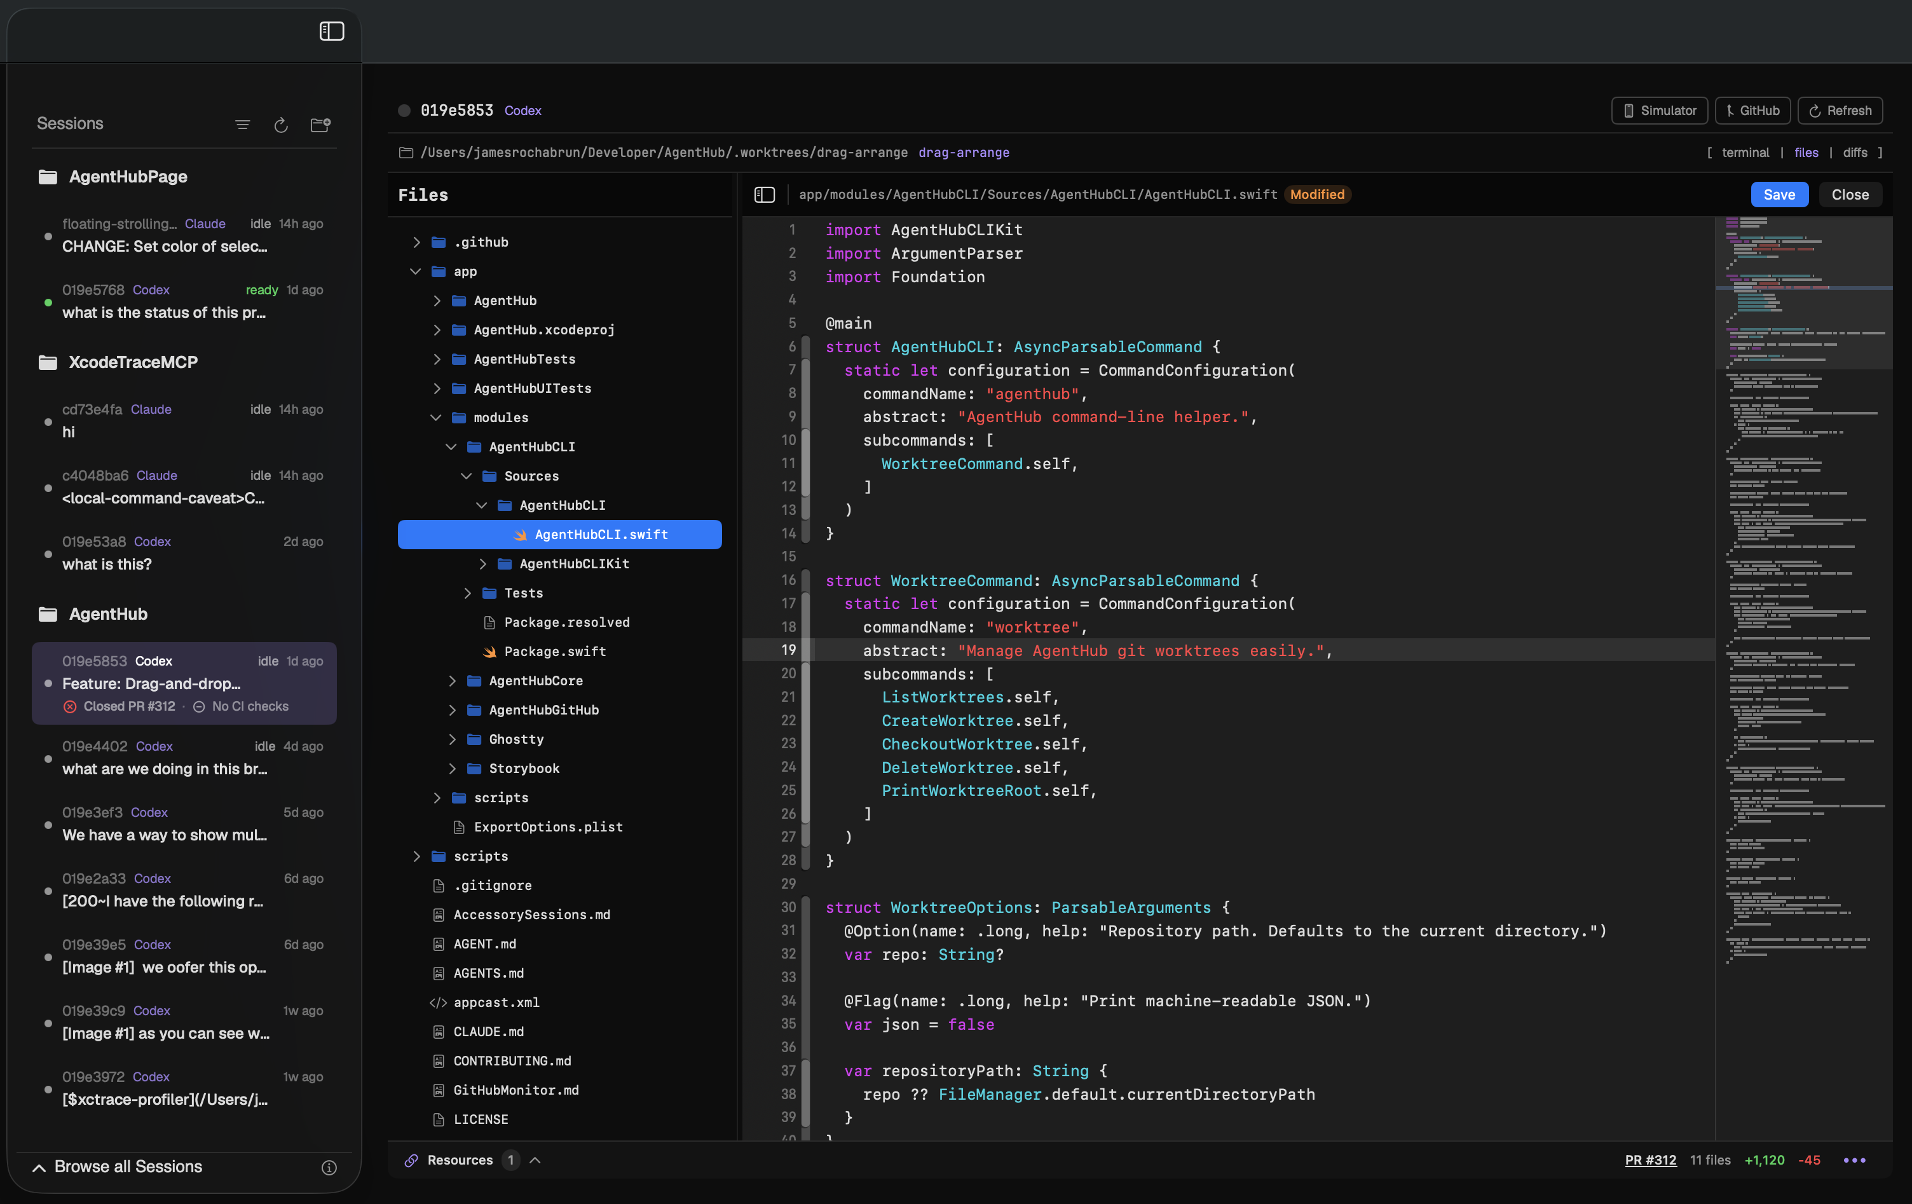1912x1204 pixels.
Task: Open the GitHub button
Action: (1752, 111)
